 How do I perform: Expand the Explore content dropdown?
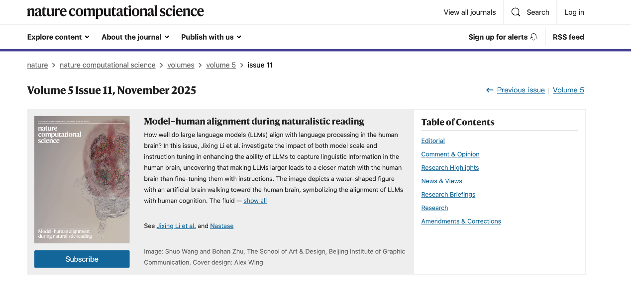pyautogui.click(x=58, y=37)
